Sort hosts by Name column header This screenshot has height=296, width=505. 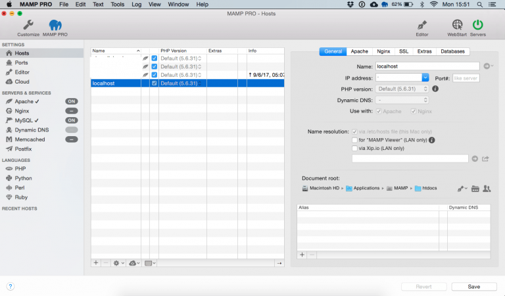tap(116, 51)
